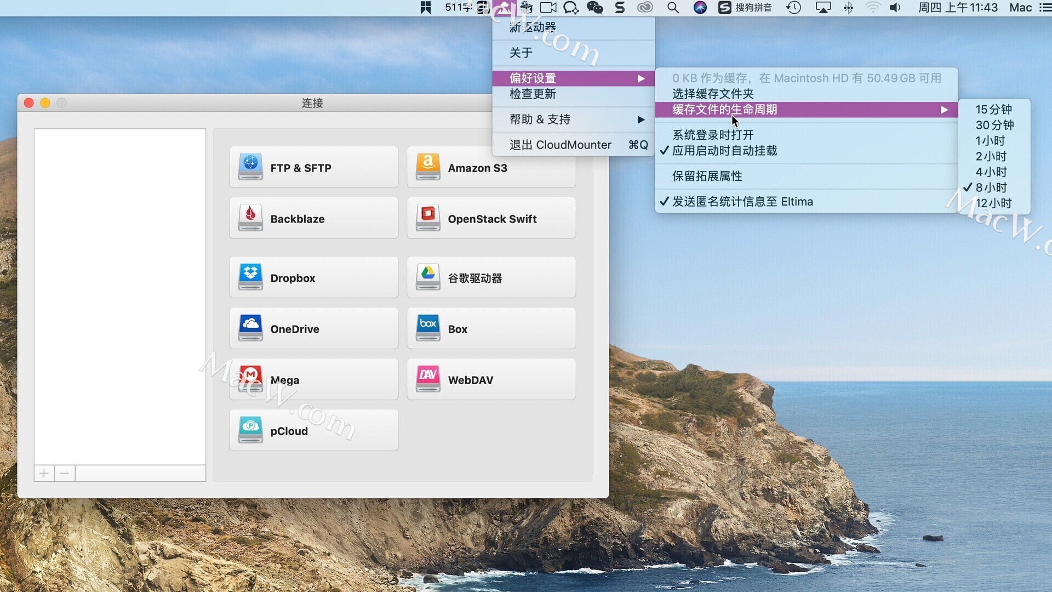Click the WeChat menu bar icon
The width and height of the screenshot is (1052, 592).
(x=595, y=8)
